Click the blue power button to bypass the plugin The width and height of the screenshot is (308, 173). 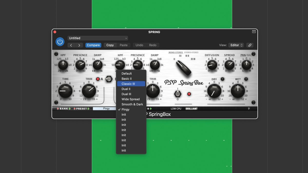(60, 42)
